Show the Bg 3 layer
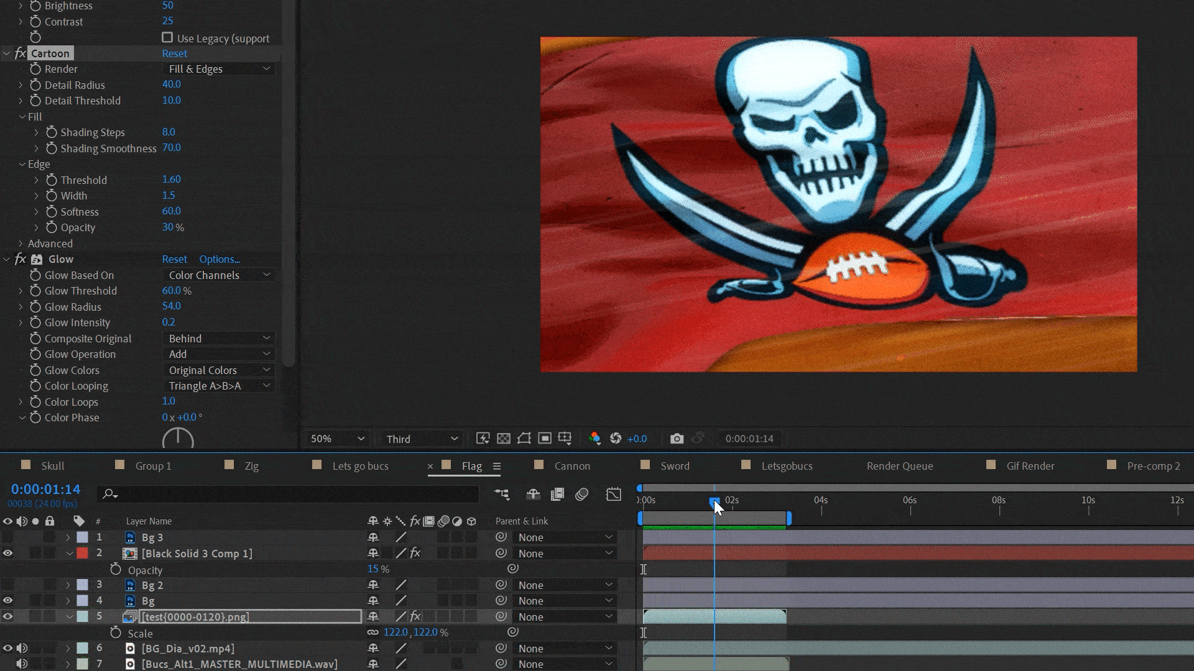1194x671 pixels. (x=7, y=537)
